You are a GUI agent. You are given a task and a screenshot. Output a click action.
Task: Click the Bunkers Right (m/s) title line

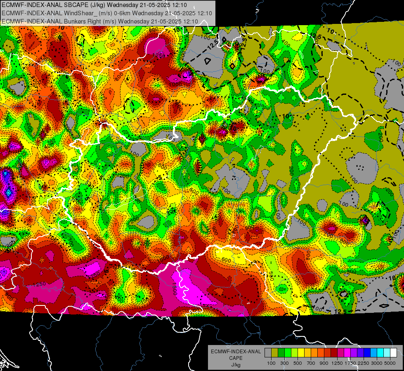point(100,21)
